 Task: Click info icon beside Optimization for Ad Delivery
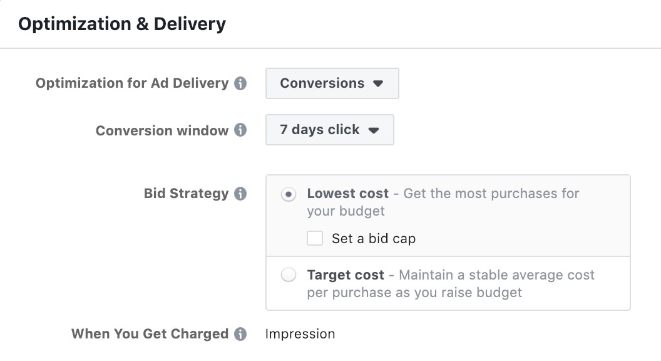click(240, 83)
